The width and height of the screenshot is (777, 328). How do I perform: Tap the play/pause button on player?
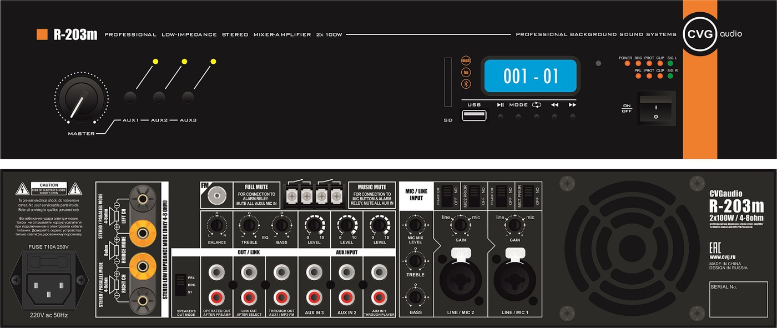pyautogui.click(x=501, y=117)
